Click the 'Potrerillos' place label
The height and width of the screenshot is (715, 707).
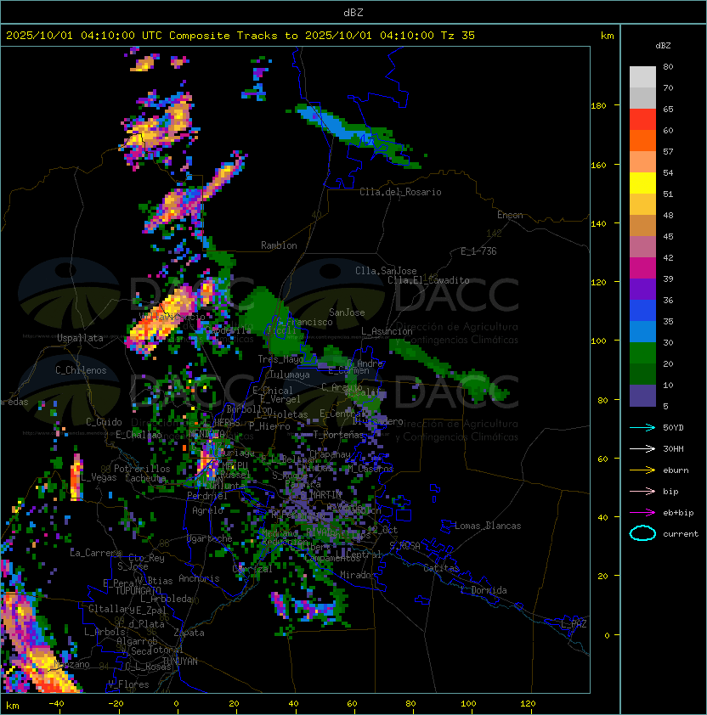pyautogui.click(x=142, y=469)
